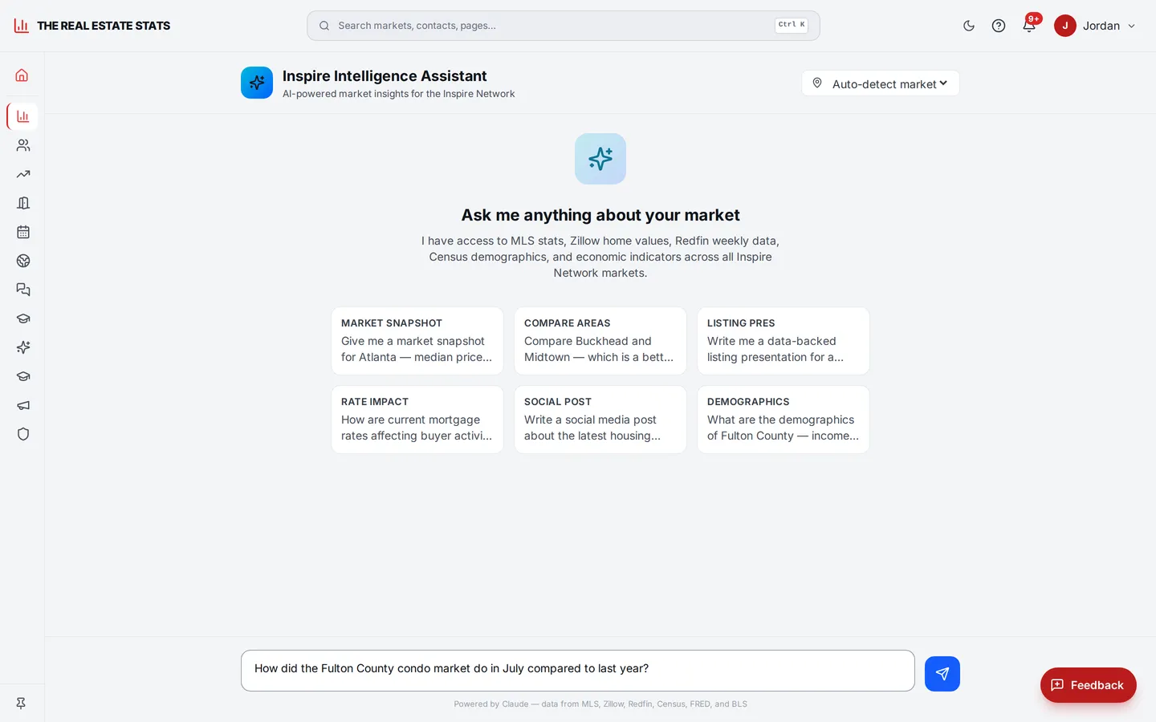Open the megaphone sidebar icon
This screenshot has width=1156, height=722.
click(23, 405)
